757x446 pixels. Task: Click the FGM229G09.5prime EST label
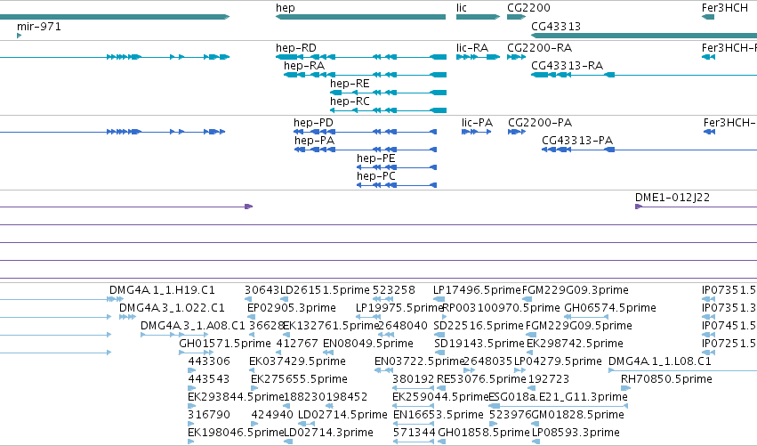pos(579,326)
